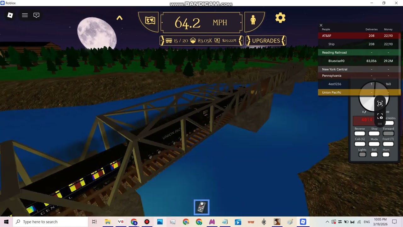This screenshot has height=227, width=403.
Task: Click the Reverse direction button on the controller
Action: (x=360, y=133)
